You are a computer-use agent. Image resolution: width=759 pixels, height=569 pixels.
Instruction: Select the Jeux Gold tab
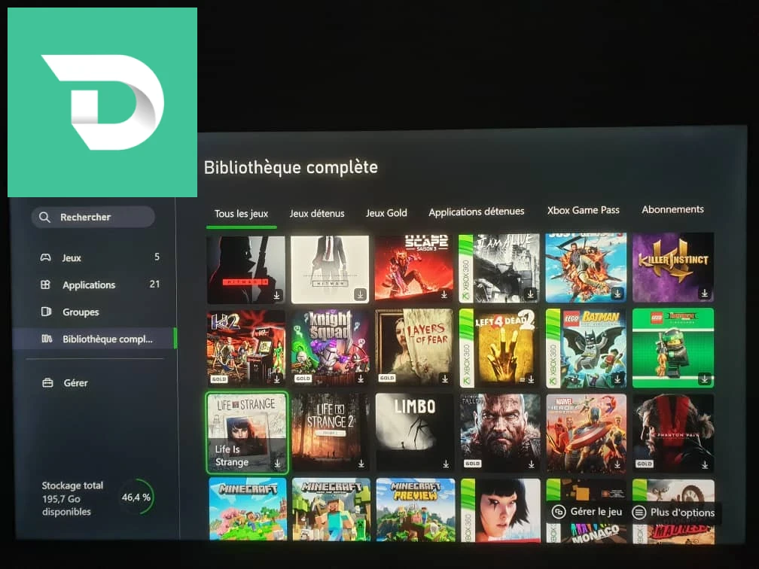click(386, 213)
